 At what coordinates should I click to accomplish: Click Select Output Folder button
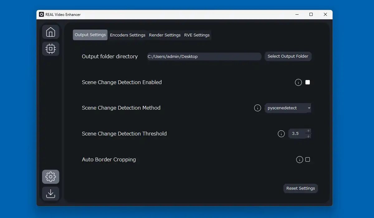click(x=288, y=56)
